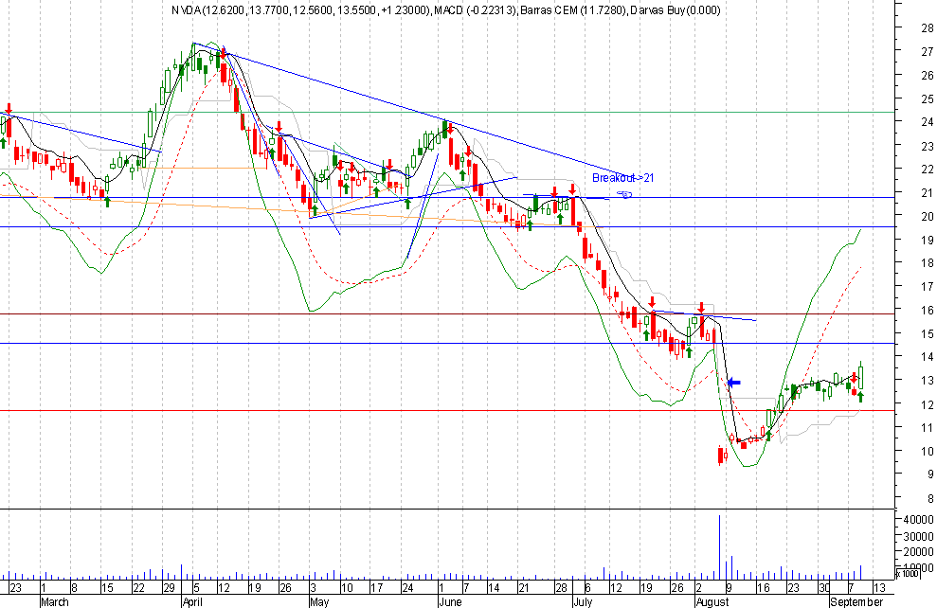Click the August month label
Screen dimensions: 937x608
(712, 602)
